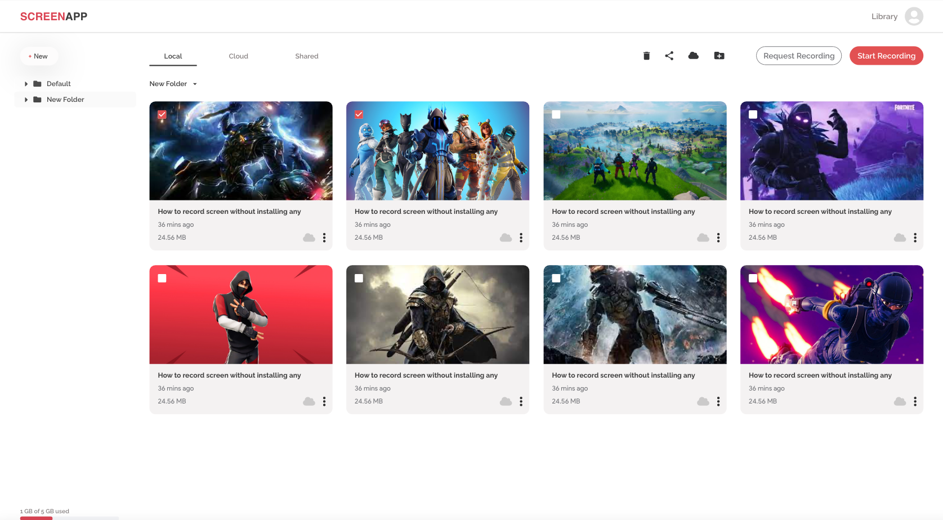The image size is (943, 520).
Task: Switch to the Shared tab
Action: [x=306, y=56]
